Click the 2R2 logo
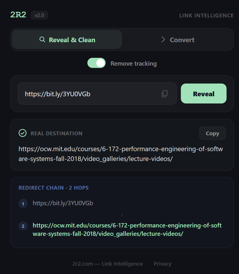 (x=18, y=14)
